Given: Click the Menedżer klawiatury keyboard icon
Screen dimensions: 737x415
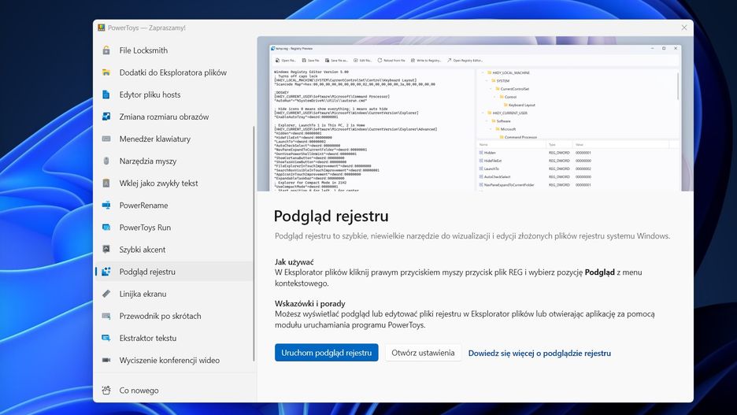Looking at the screenshot, I should coord(106,139).
